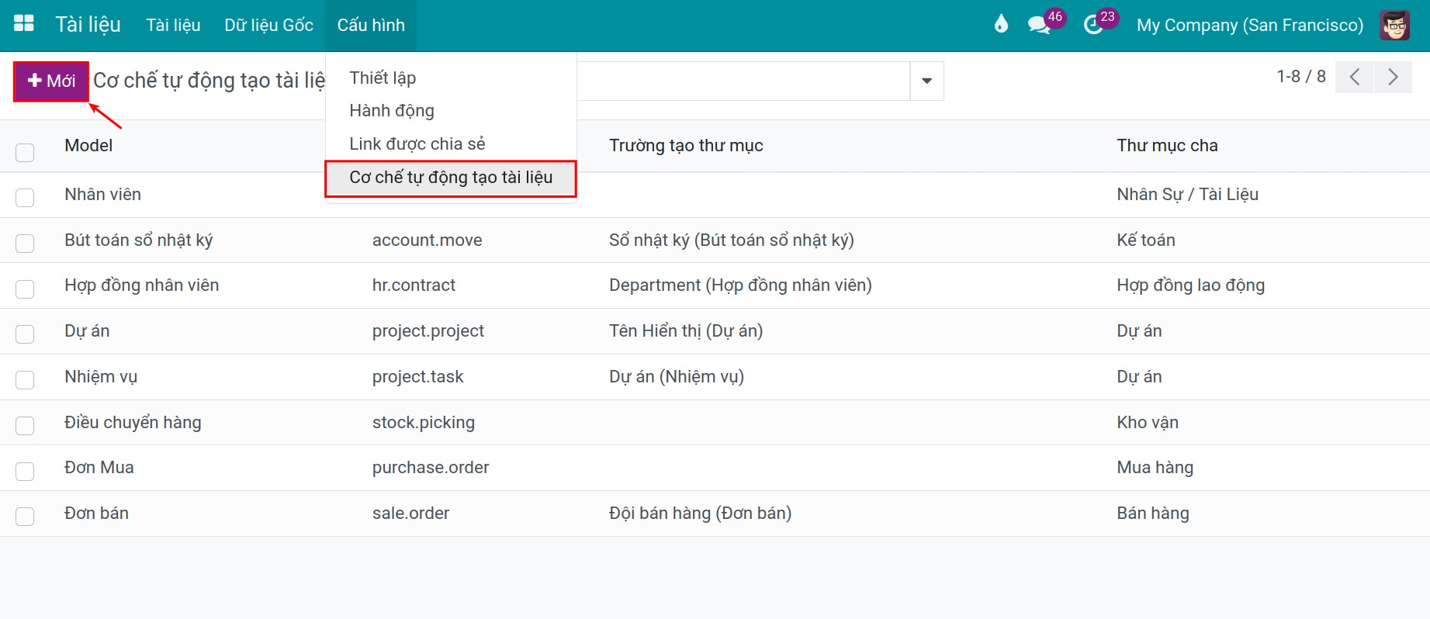Click inside the search input field
The width and height of the screenshot is (1430, 619).
pyautogui.click(x=743, y=81)
